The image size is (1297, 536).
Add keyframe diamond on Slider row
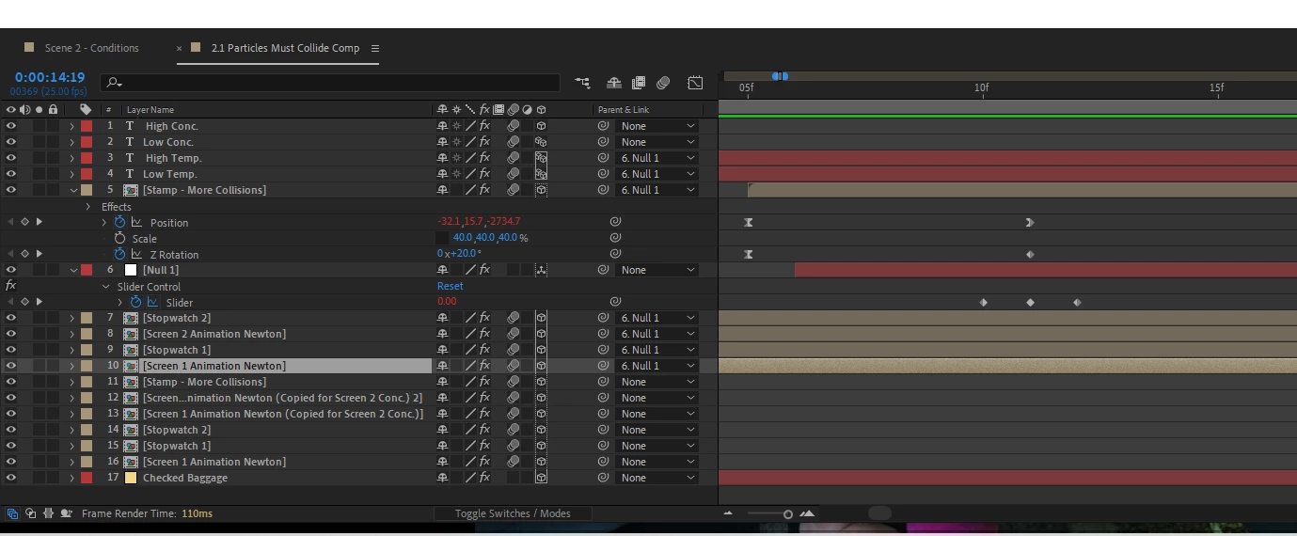(x=25, y=302)
